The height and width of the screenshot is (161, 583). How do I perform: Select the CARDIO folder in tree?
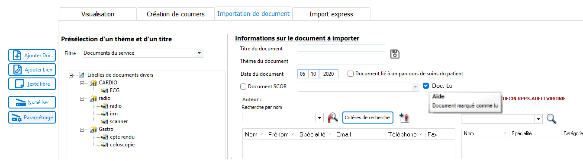click(108, 82)
